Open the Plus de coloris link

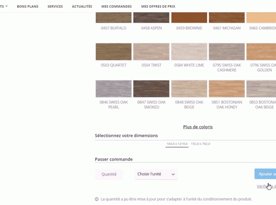[198, 127]
